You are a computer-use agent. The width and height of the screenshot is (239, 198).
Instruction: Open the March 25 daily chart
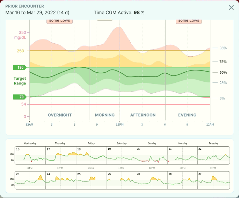pyautogui.click(x=92, y=180)
